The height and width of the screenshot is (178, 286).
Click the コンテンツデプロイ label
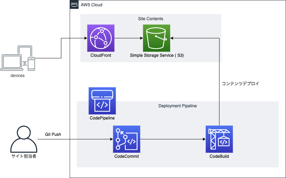coord(240,84)
